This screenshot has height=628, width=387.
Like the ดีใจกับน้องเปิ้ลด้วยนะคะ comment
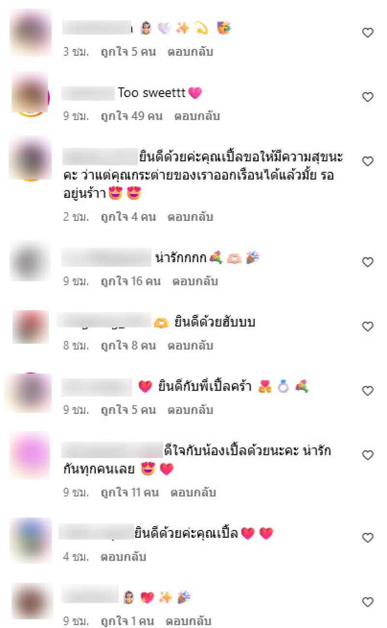pyautogui.click(x=368, y=455)
